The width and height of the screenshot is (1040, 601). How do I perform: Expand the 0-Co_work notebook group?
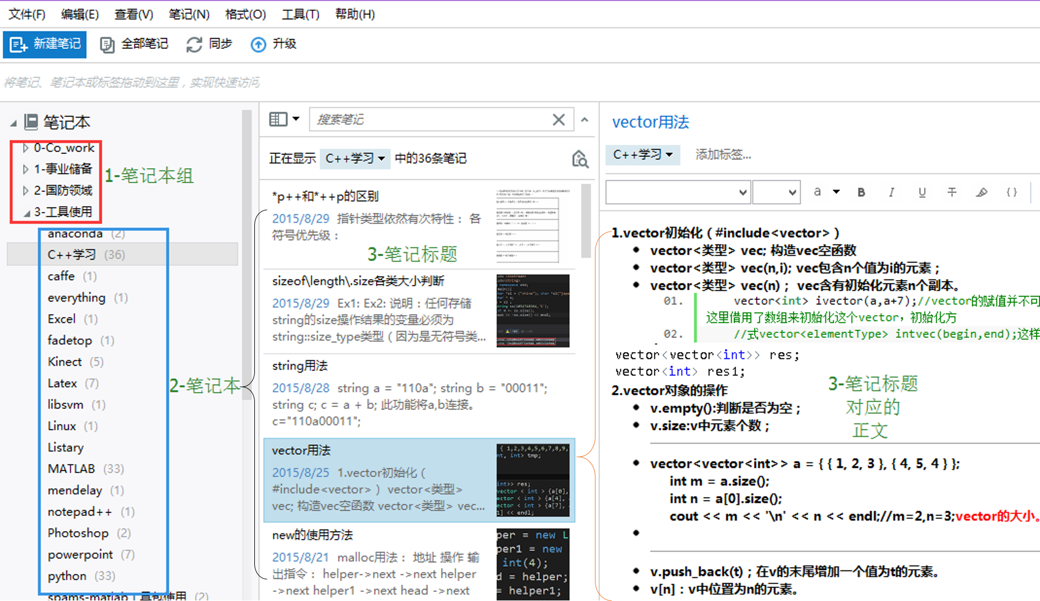coord(26,148)
